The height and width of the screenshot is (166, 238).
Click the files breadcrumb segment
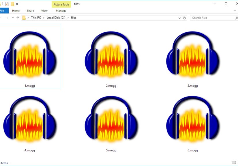pyautogui.click(x=74, y=18)
